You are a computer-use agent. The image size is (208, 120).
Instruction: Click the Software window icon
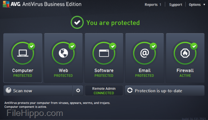104,53
